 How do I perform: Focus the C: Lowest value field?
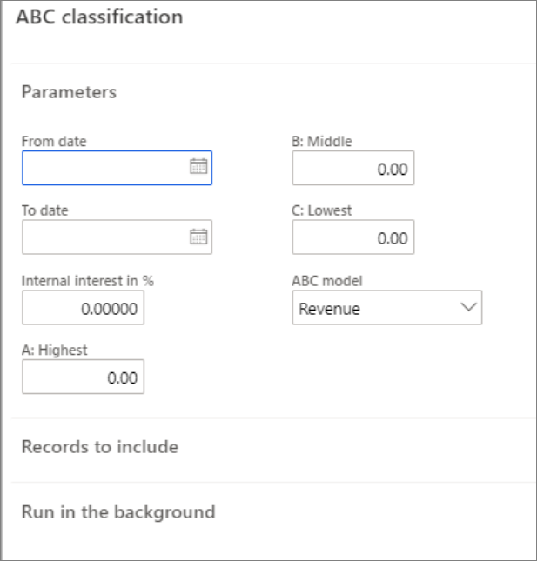(352, 237)
